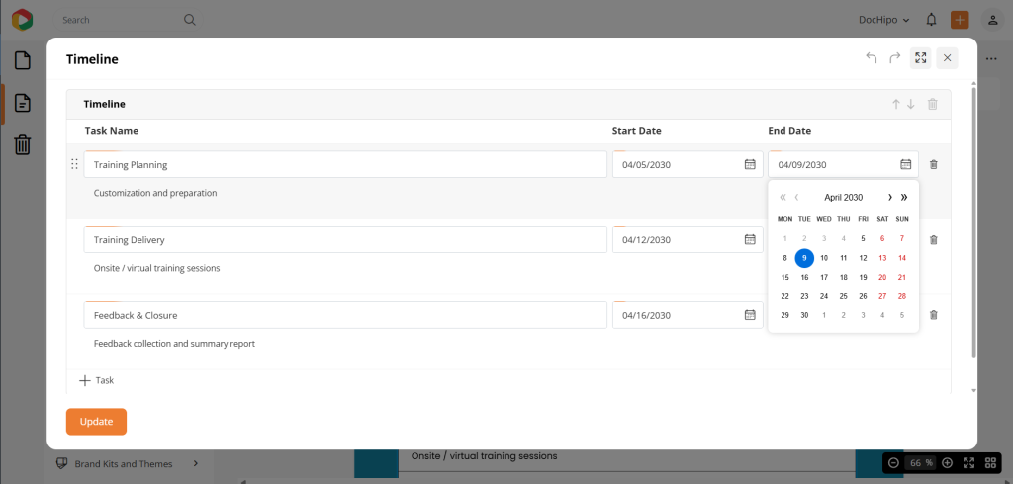Click the search magnifier icon

pyautogui.click(x=190, y=20)
